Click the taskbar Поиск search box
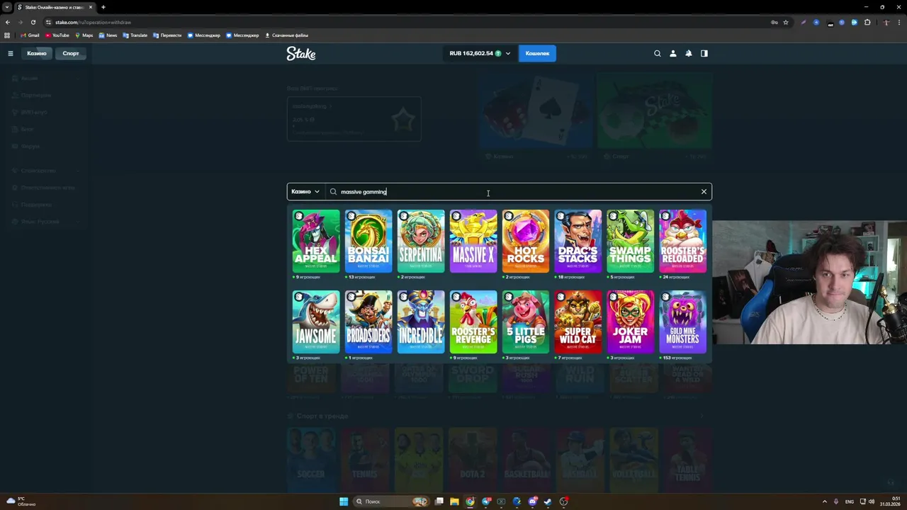Image resolution: width=907 pixels, height=510 pixels. [391, 501]
